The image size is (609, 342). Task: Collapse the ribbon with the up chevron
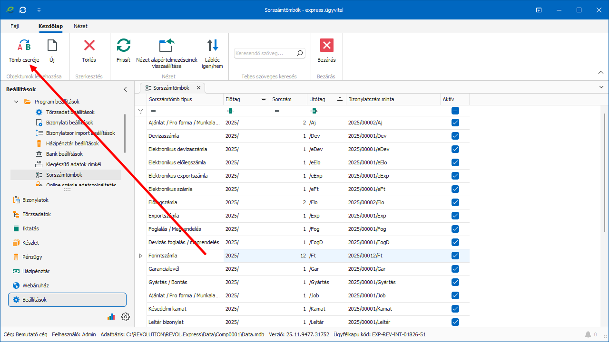click(x=600, y=72)
